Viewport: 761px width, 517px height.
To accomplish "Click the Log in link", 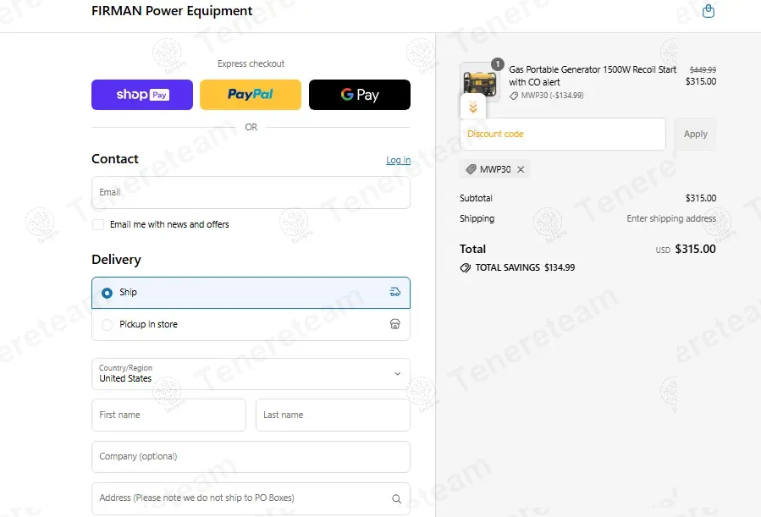I will [398, 160].
